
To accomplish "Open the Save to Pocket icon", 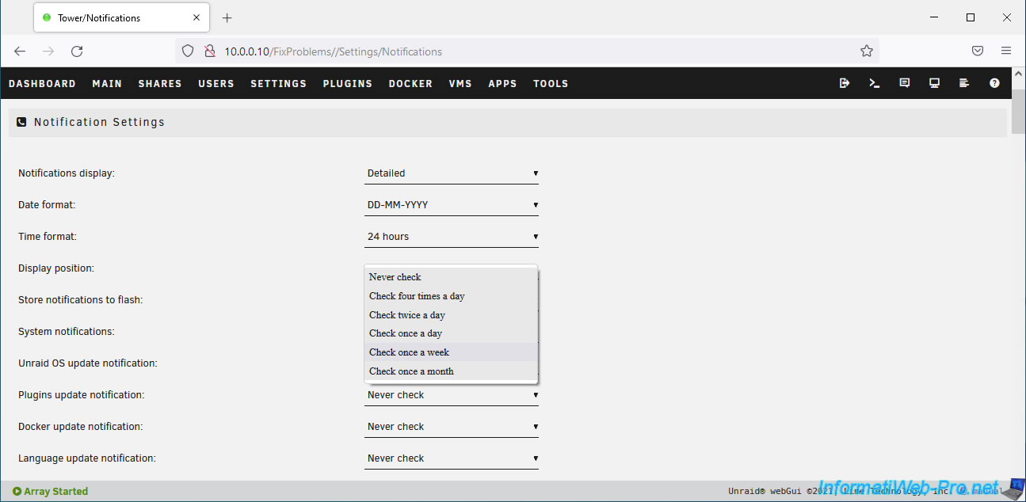I will pyautogui.click(x=978, y=51).
